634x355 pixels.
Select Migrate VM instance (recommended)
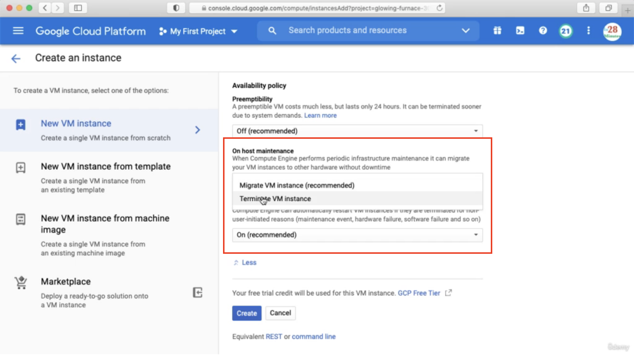357,185
